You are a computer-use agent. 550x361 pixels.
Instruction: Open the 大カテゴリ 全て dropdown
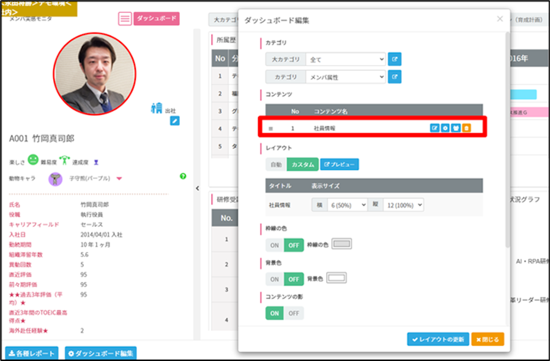[346, 59]
